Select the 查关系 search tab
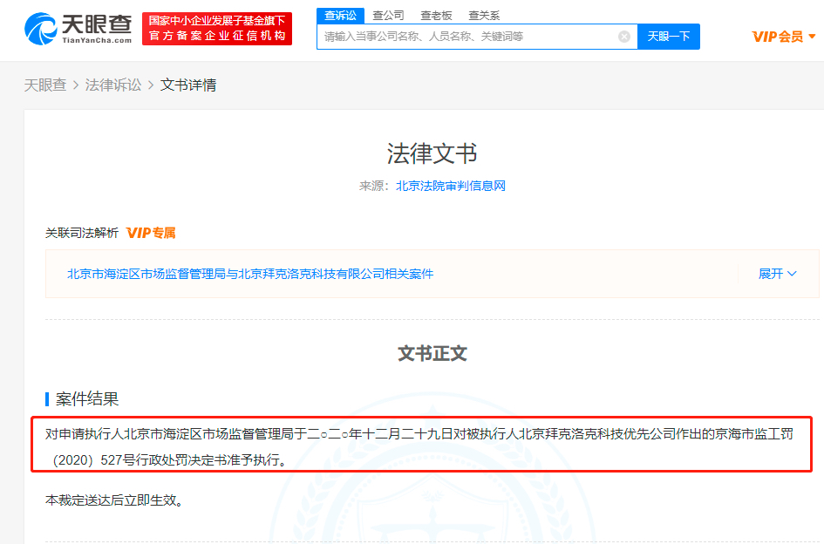Image resolution: width=824 pixels, height=544 pixels. [x=484, y=15]
